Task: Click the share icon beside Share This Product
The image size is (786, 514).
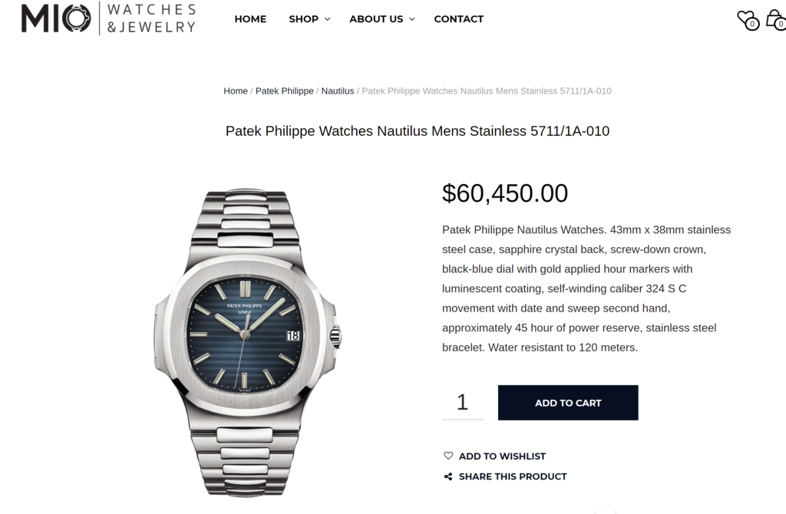Action: (448, 476)
